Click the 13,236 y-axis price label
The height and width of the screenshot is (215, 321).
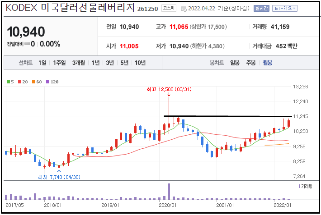pos(301,87)
